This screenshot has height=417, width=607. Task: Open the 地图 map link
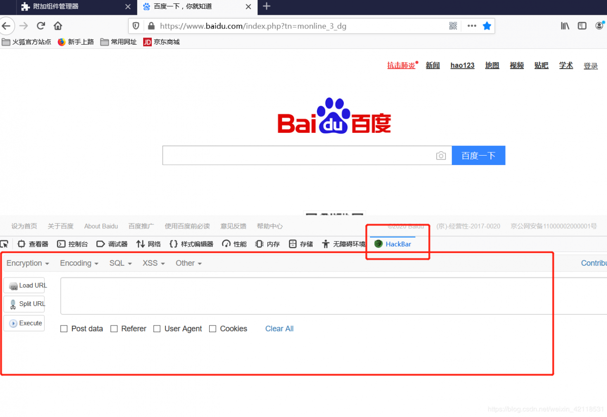click(x=492, y=65)
